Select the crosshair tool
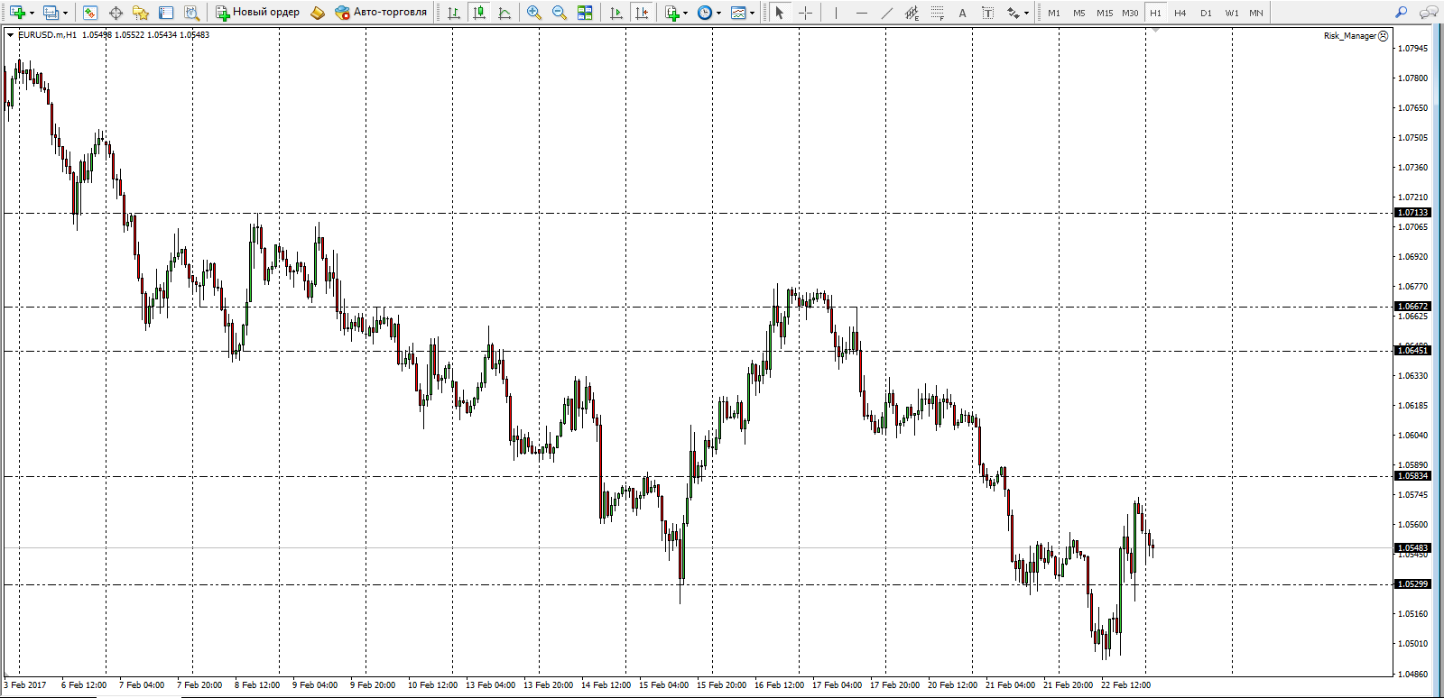The height and width of the screenshot is (698, 1444). tap(805, 13)
